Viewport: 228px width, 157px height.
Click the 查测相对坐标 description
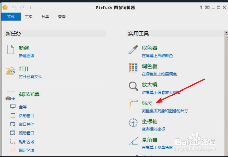[x=154, y=129]
